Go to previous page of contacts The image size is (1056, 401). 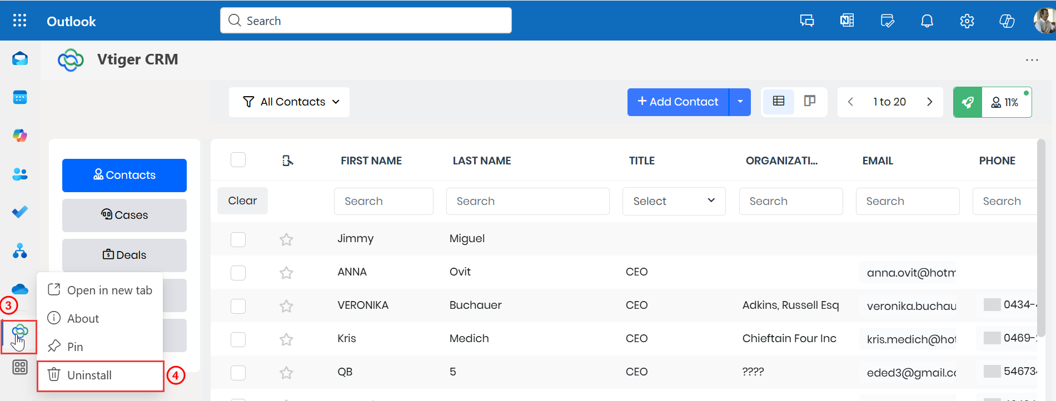(x=850, y=102)
